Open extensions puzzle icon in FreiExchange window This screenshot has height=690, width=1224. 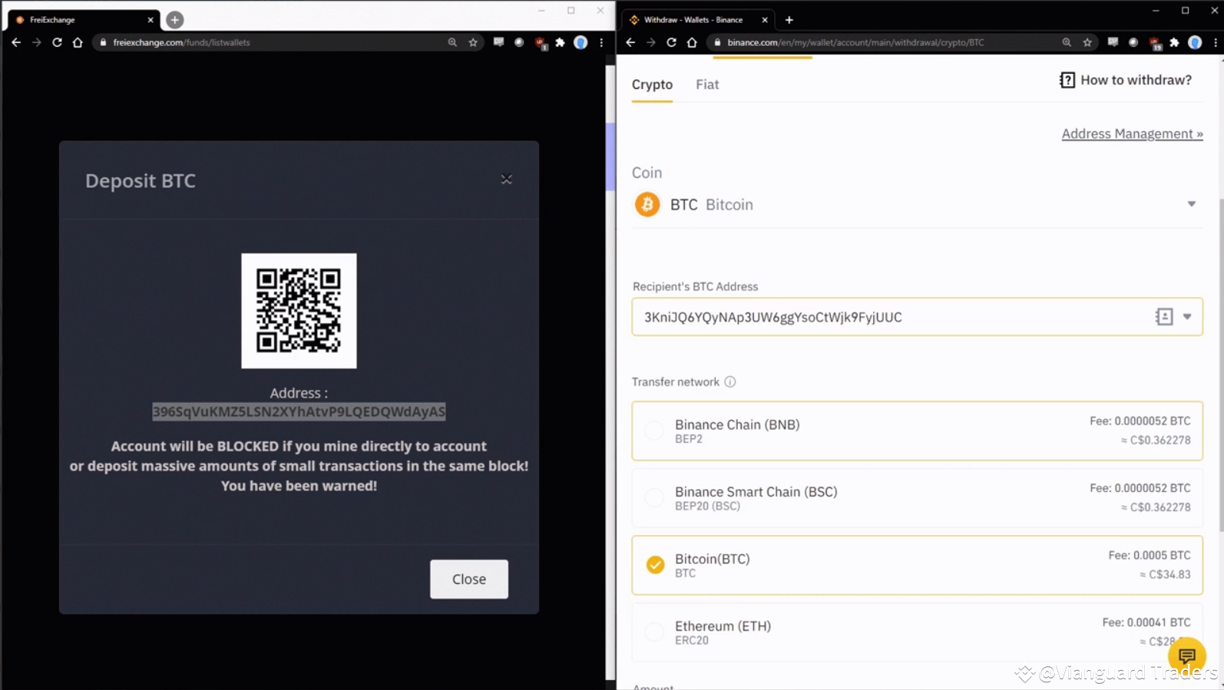560,42
